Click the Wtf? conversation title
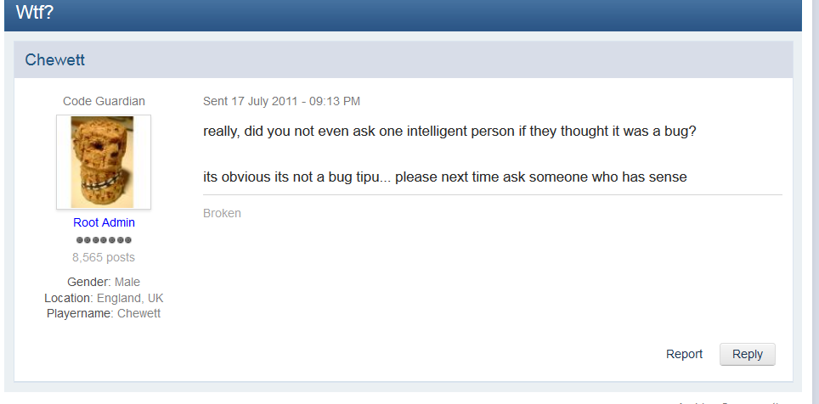819x404 pixels. 35,12
